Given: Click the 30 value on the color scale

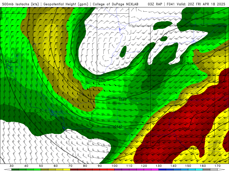Looking at the screenshot, I should (x=11, y=166).
